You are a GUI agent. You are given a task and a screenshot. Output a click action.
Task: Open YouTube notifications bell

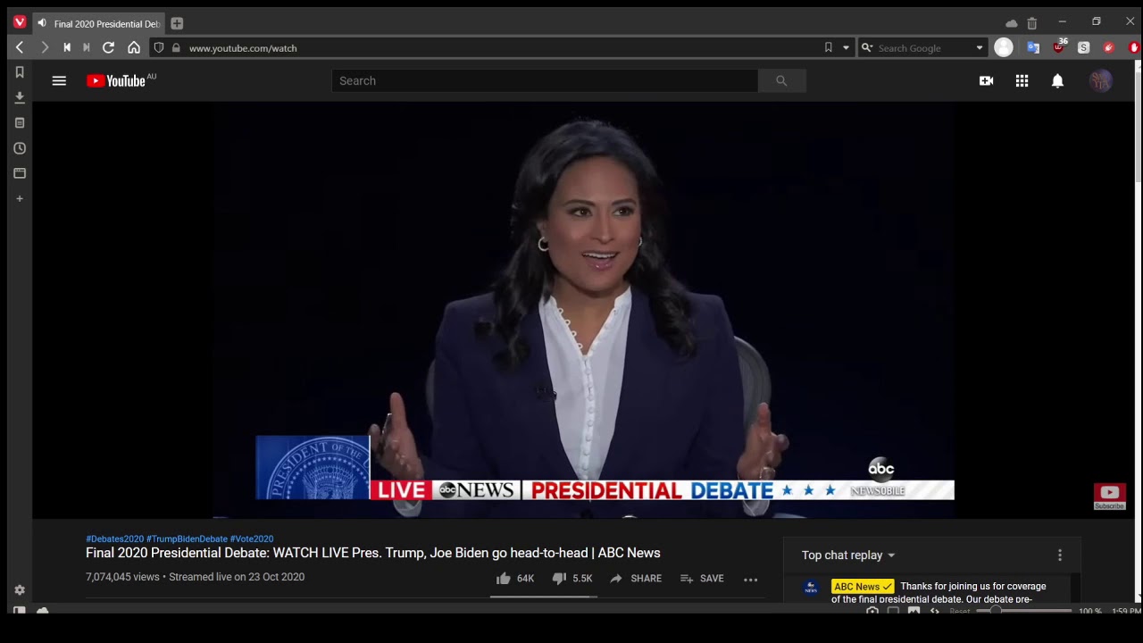1057,80
